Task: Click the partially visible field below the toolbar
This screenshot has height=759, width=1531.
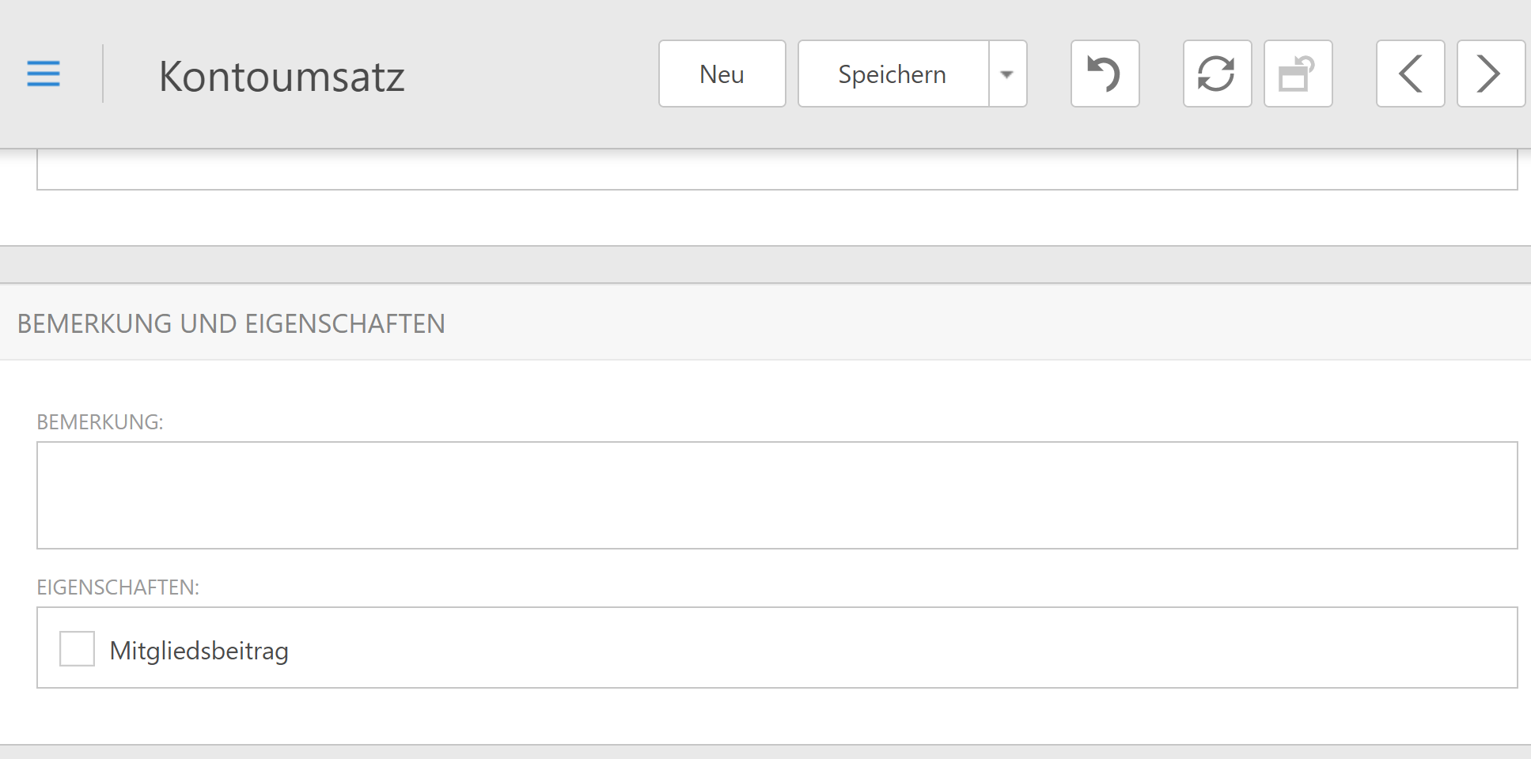Action: click(776, 171)
